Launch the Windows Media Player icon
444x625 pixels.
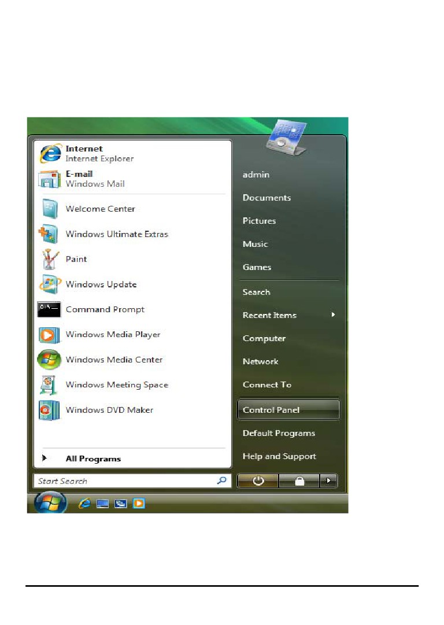click(49, 334)
